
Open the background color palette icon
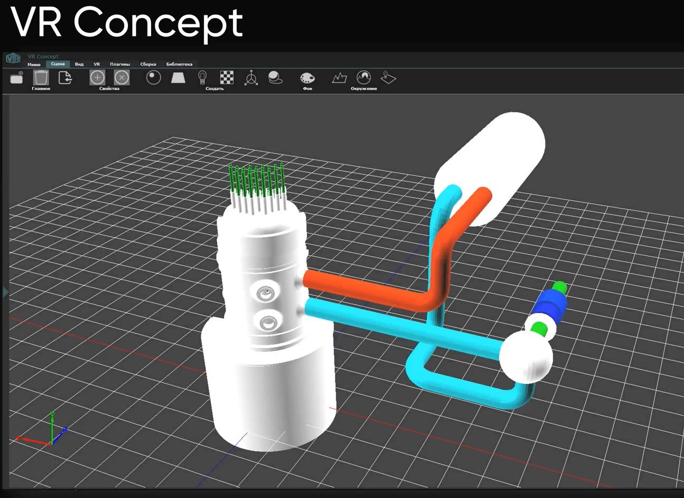307,78
